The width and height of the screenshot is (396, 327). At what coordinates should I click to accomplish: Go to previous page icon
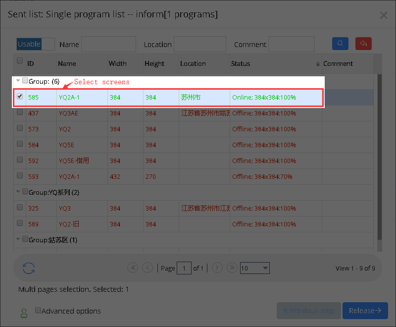[148, 268]
